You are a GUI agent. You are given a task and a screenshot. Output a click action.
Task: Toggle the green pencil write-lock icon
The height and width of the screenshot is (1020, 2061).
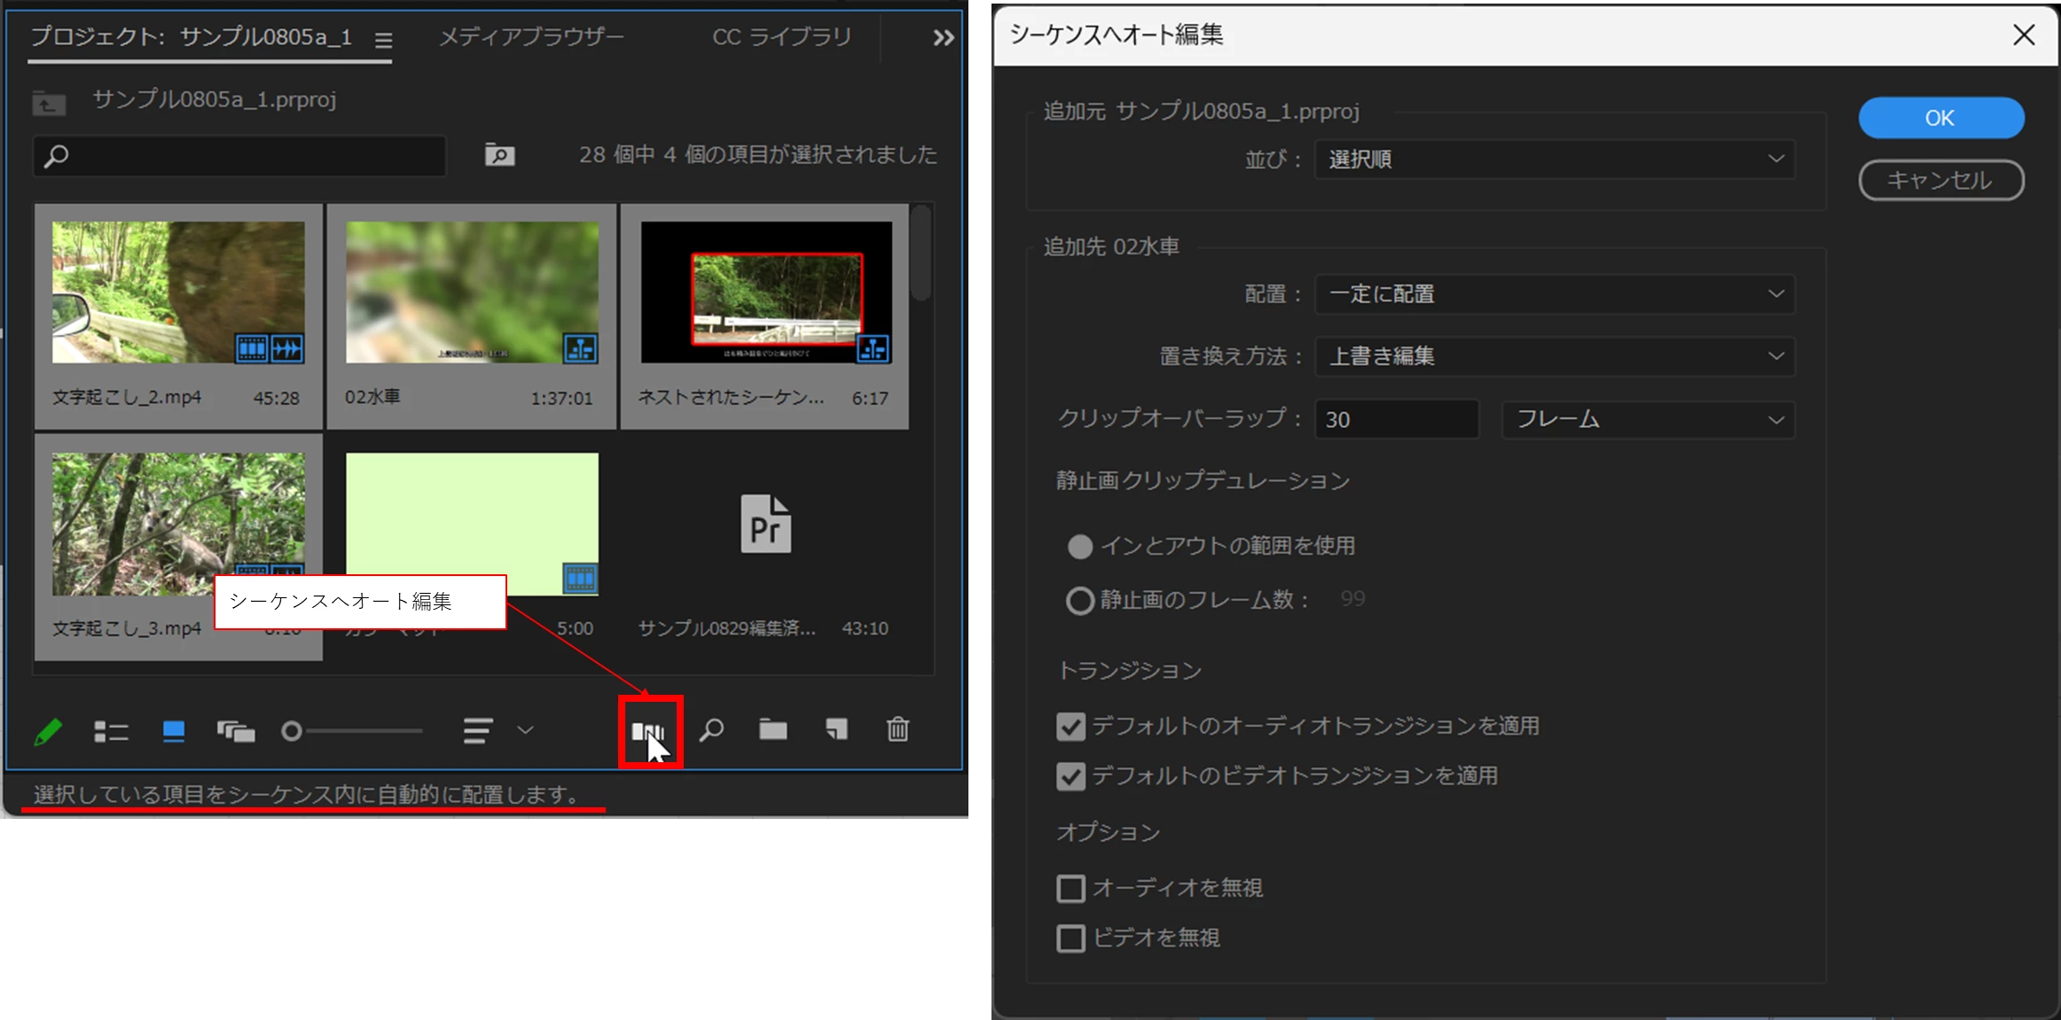click(x=48, y=732)
